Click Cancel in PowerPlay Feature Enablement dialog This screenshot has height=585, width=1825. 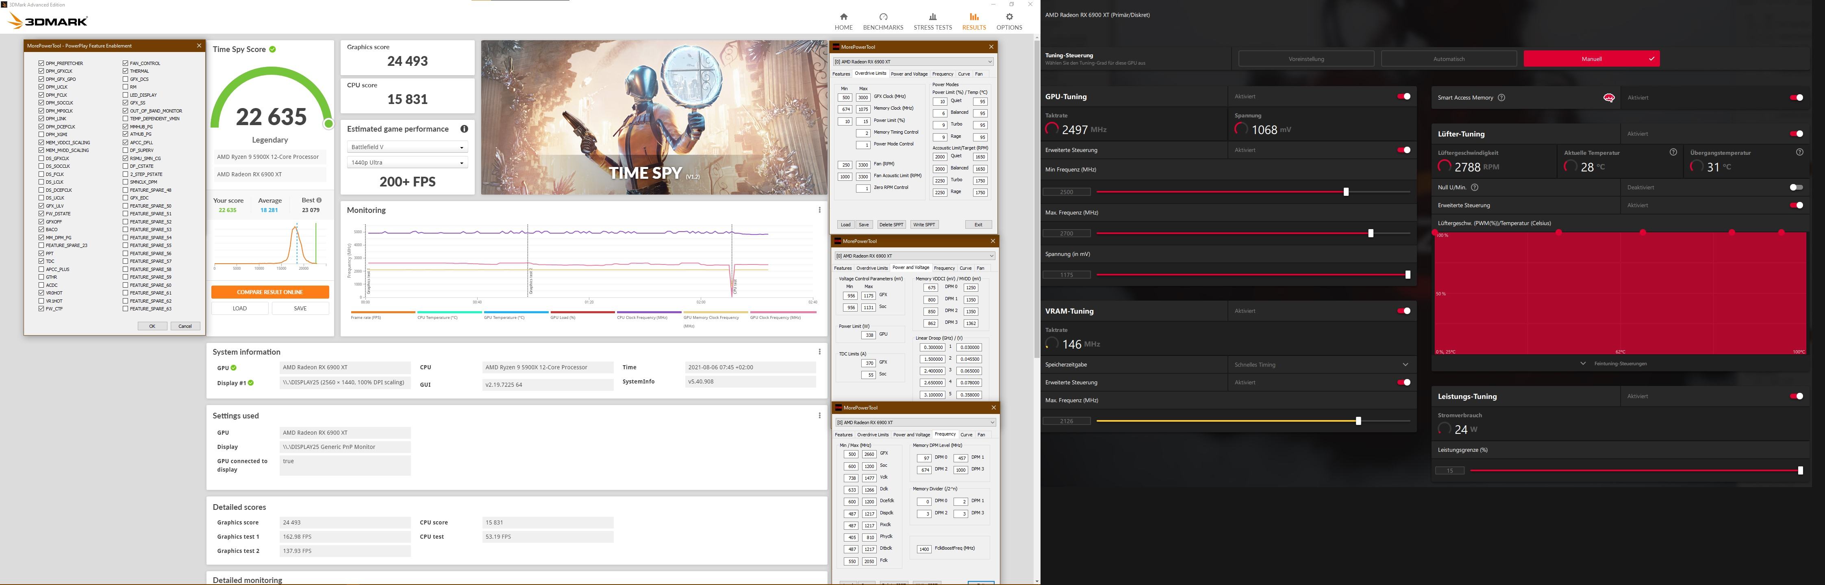[186, 326]
